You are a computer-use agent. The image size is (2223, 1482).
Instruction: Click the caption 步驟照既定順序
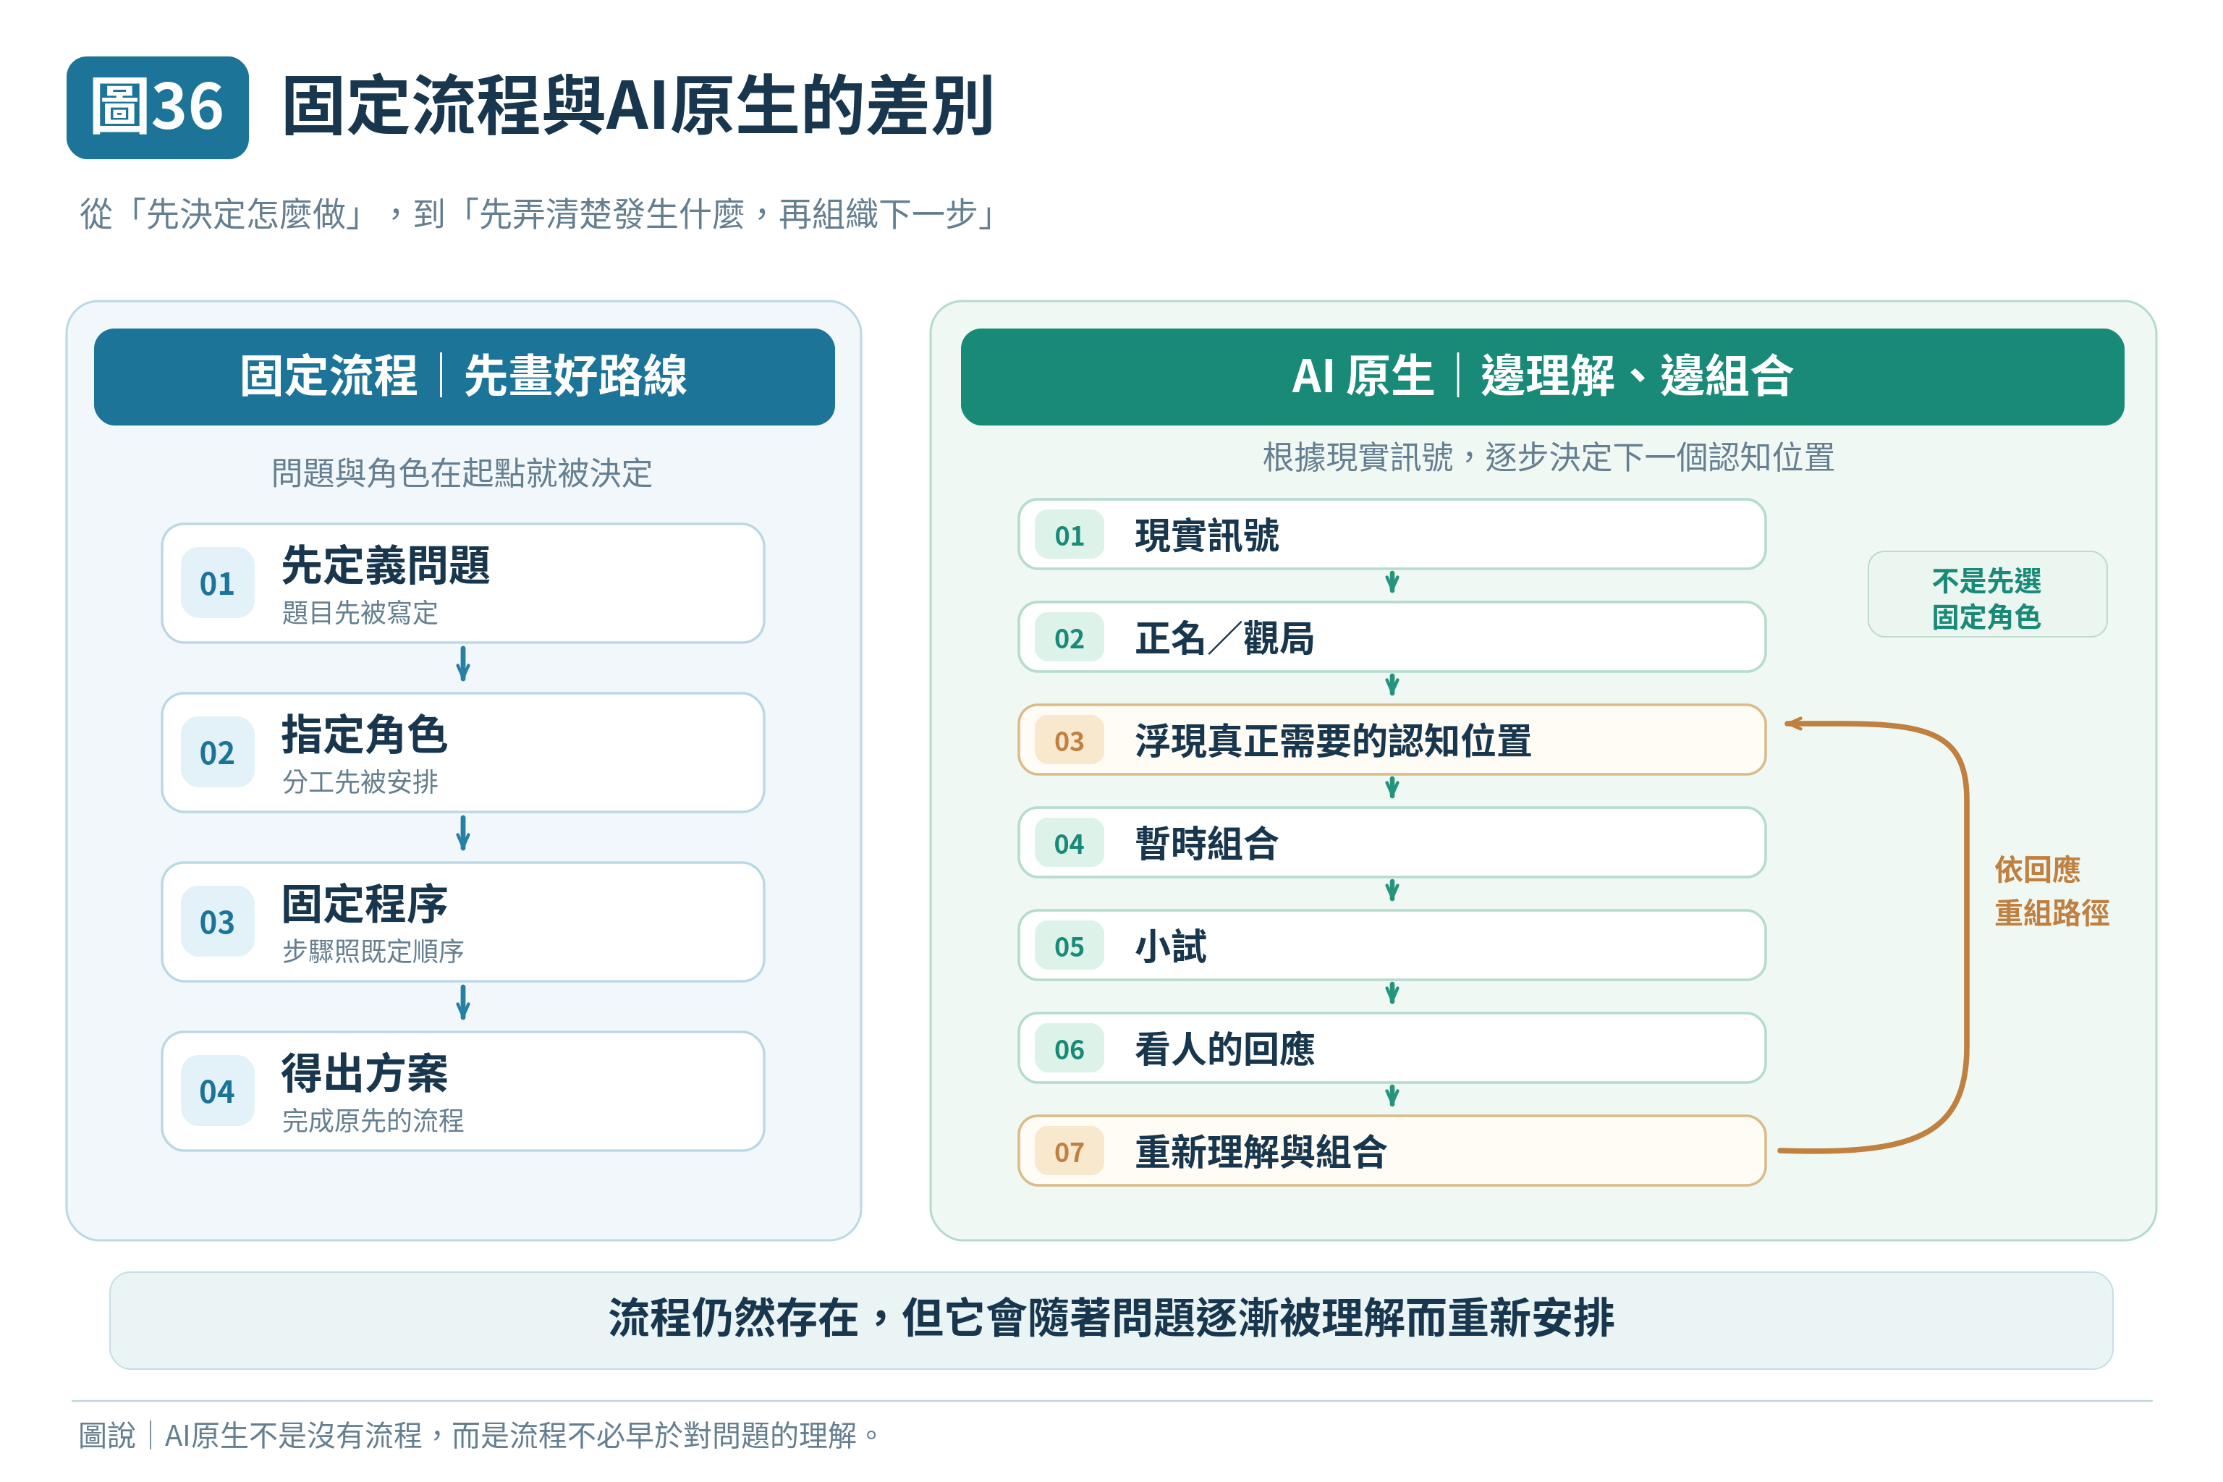click(373, 951)
